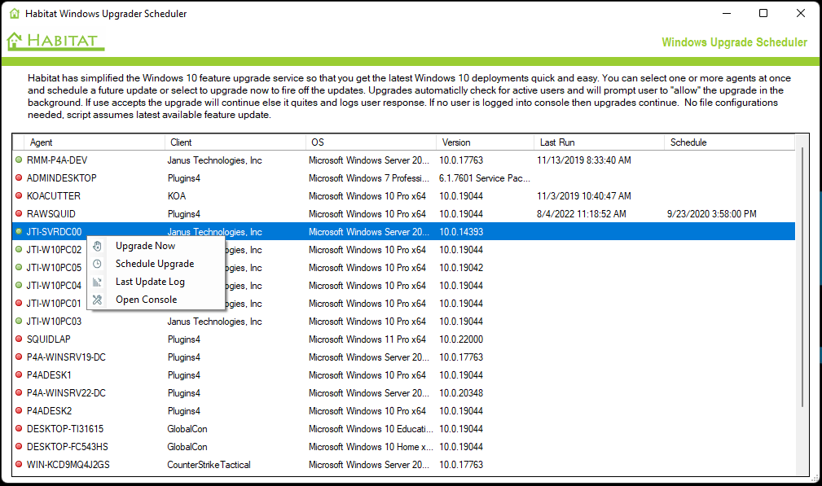The width and height of the screenshot is (822, 486).
Task: Click the green status dot beside RMM-P4A-DEV
Action: pyautogui.click(x=18, y=160)
